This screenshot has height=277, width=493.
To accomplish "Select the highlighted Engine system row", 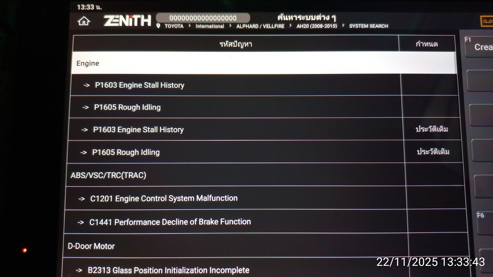I will pyautogui.click(x=263, y=63).
